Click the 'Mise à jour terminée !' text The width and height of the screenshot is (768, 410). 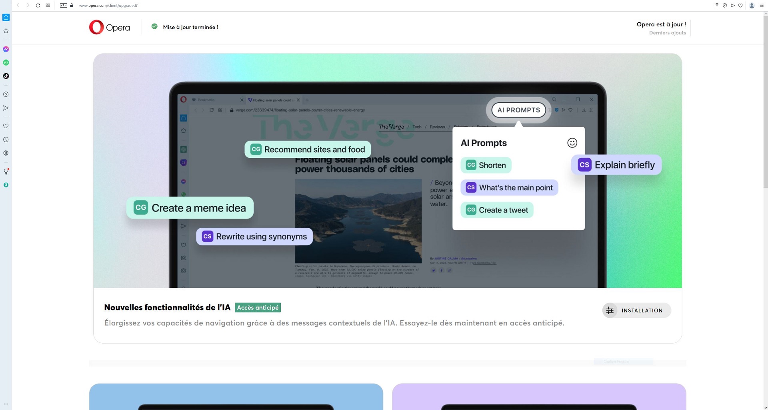coord(190,27)
